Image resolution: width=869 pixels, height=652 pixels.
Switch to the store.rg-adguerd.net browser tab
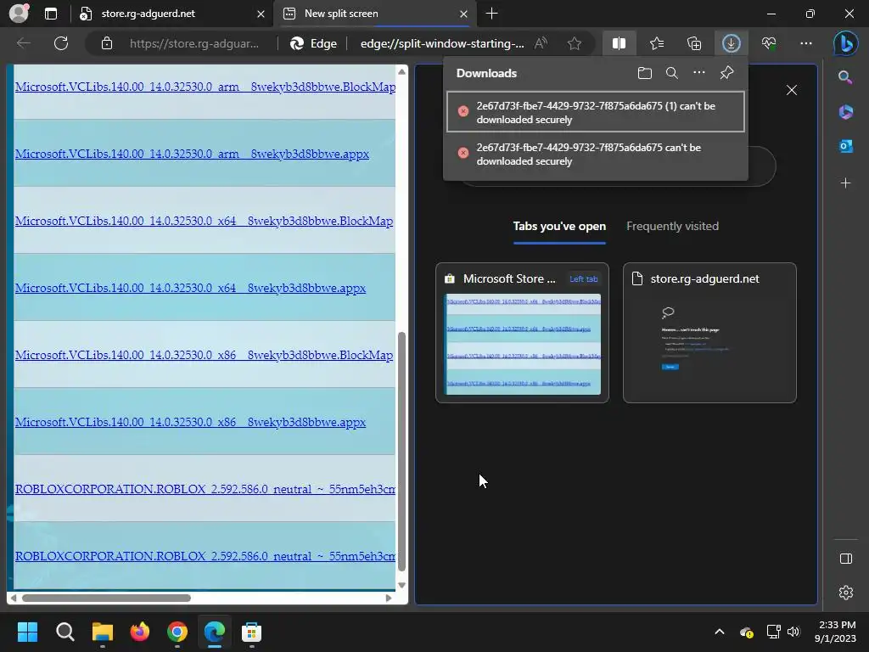[x=171, y=14]
